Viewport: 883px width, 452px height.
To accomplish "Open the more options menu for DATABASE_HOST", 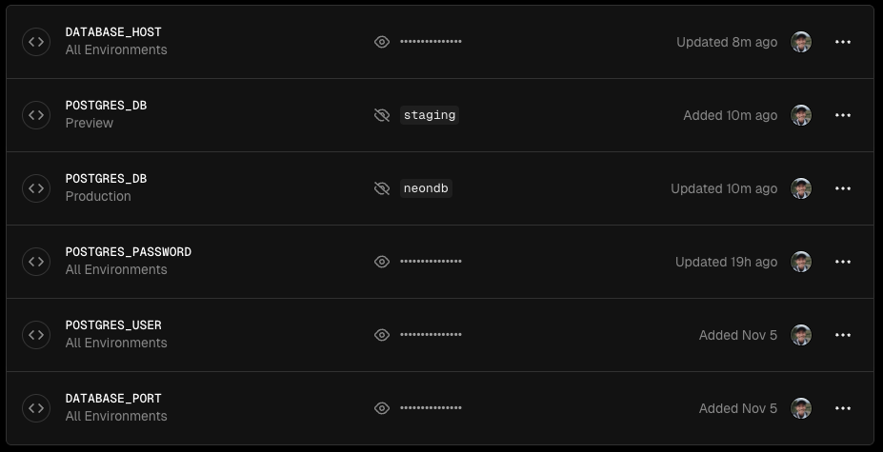I will 842,42.
